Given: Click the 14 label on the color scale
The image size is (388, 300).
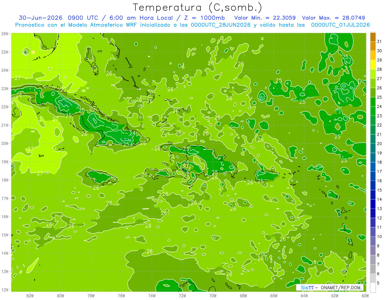Looking at the screenshot, I should (379, 199).
